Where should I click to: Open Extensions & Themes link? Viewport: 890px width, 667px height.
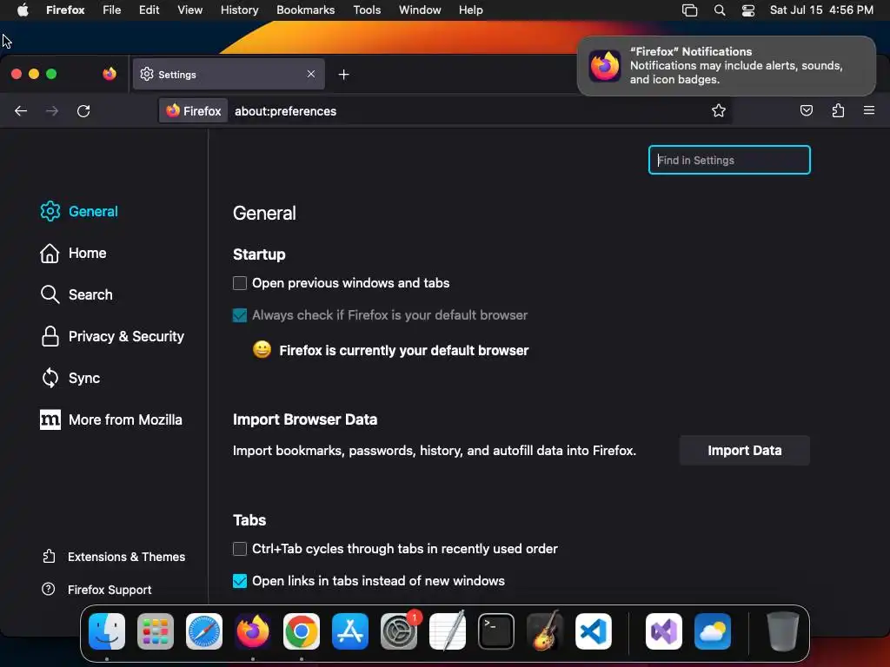click(114, 557)
